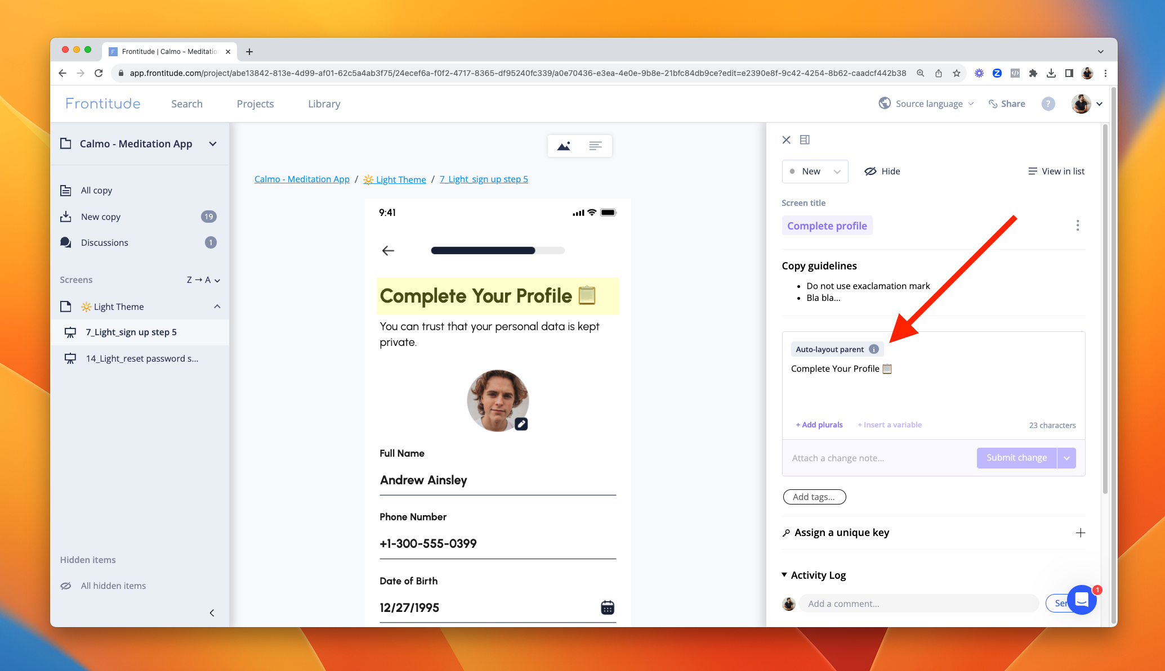1165x671 pixels.
Task: Click Insert a variable link
Action: tap(890, 425)
